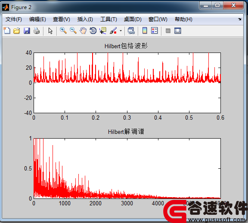
Task: Open the 工具(T) menu
Action: 108,19
